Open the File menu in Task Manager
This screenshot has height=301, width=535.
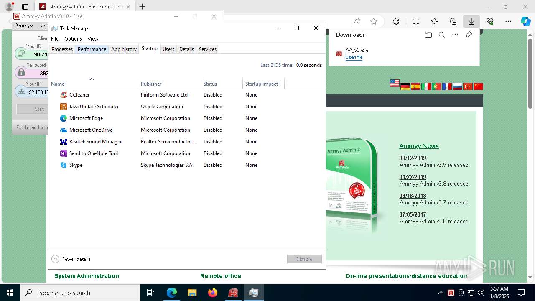(x=55, y=39)
